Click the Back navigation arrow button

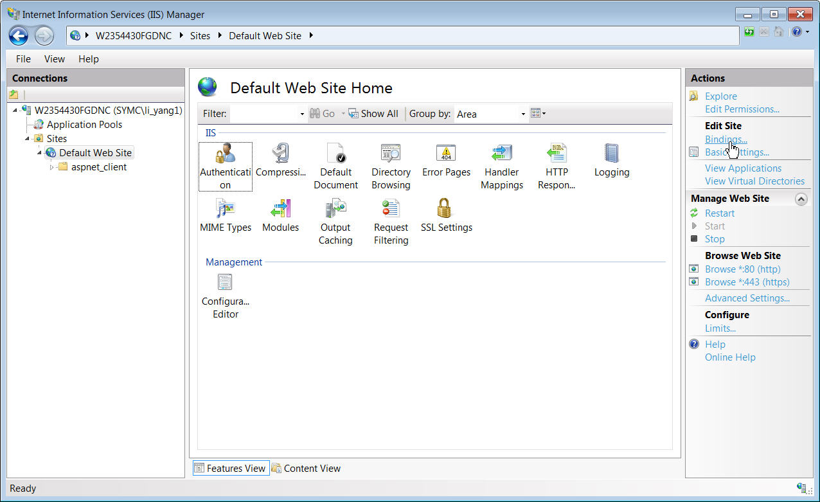(19, 36)
